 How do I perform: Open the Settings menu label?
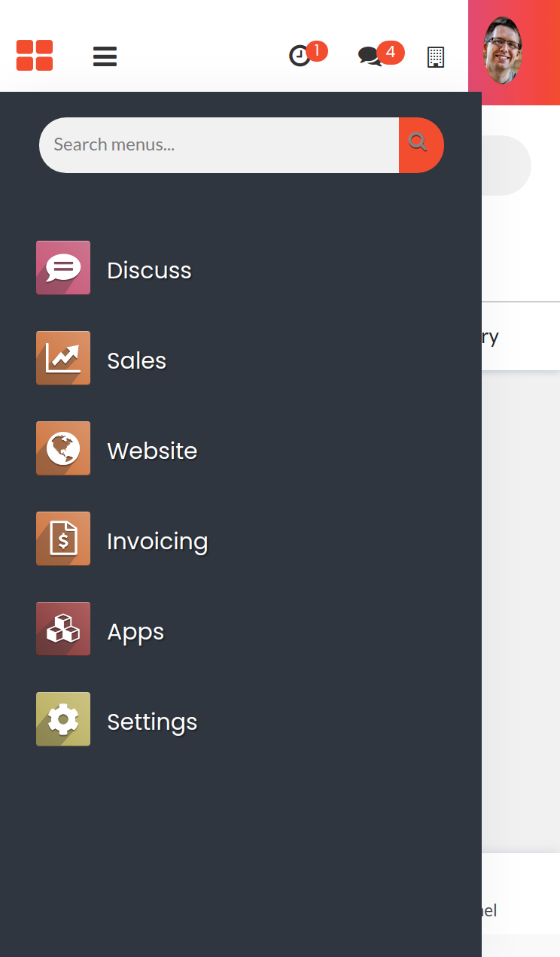[x=152, y=722]
